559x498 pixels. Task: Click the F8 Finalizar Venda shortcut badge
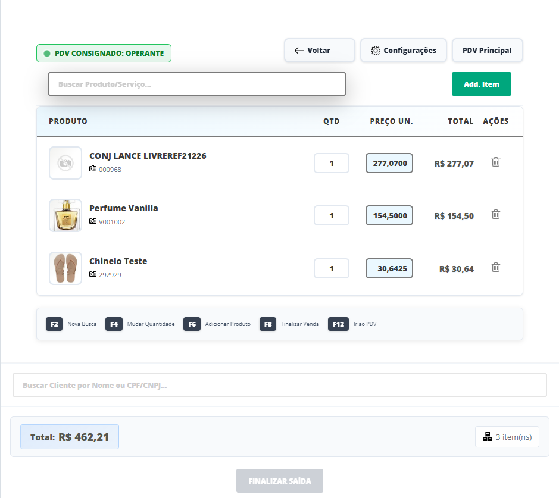pyautogui.click(x=268, y=324)
